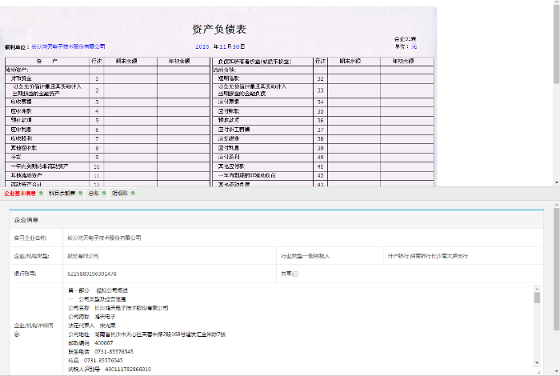Click the 应付股利 row label

229,157
